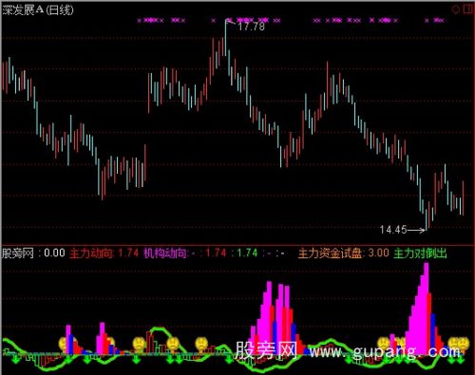Screen dimensions: 475x375
Task: Click the 主力对倒出 indicator label
Action: (x=420, y=253)
